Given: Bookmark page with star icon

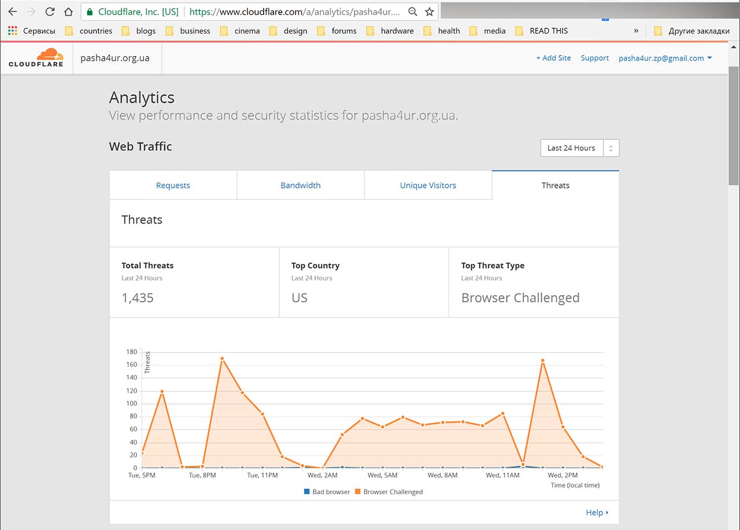Looking at the screenshot, I should pyautogui.click(x=429, y=12).
